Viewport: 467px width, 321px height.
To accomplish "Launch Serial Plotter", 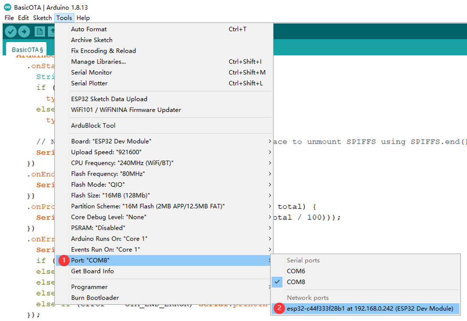I will [164, 83].
